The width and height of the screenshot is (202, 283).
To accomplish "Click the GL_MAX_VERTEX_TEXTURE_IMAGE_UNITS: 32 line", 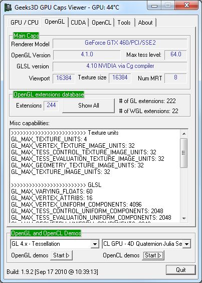I will point(73,146).
